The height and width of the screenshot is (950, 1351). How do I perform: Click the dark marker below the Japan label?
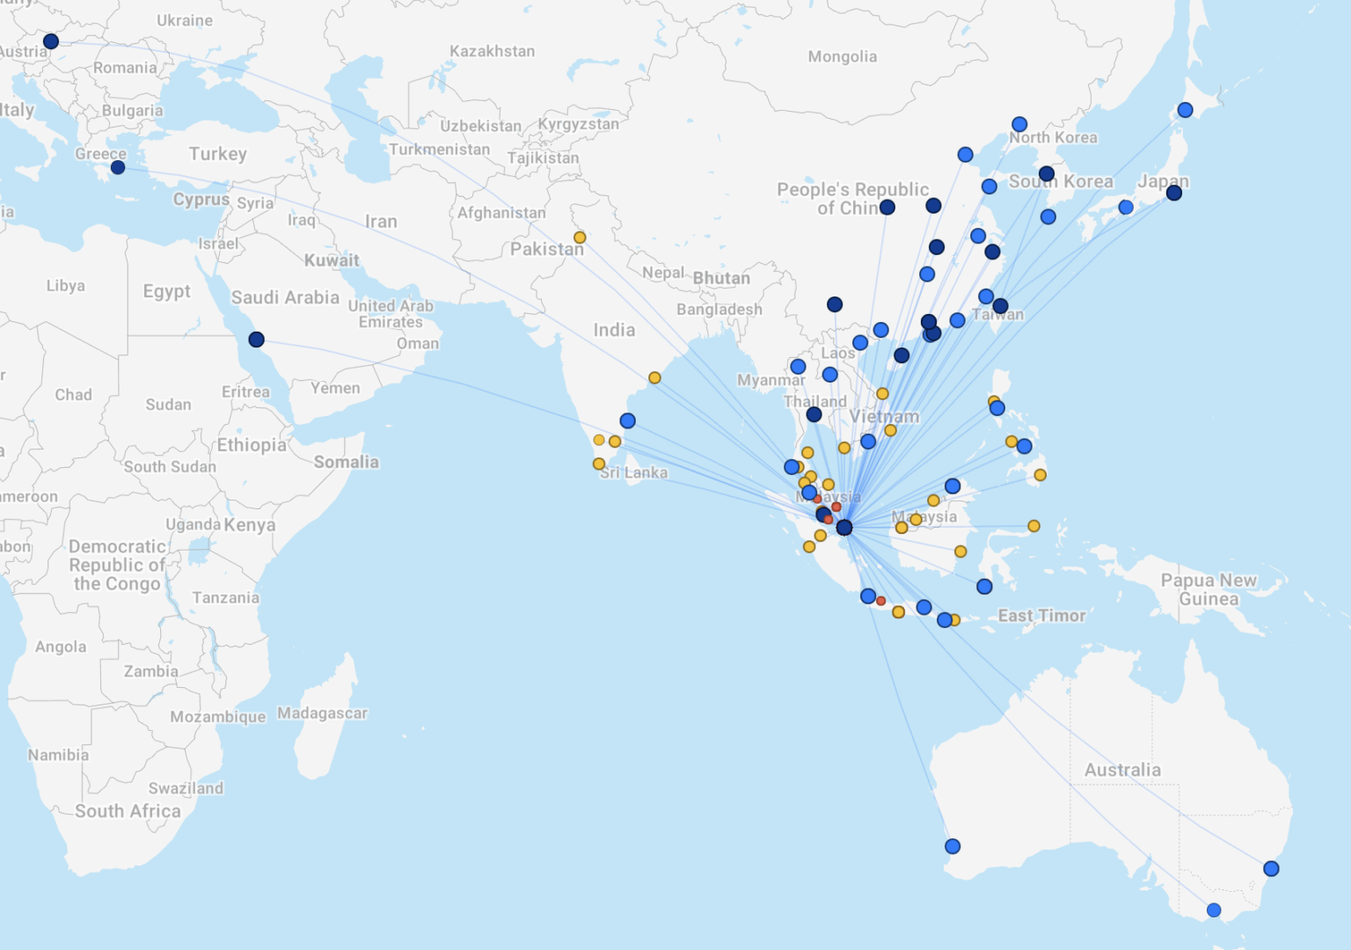click(x=1173, y=193)
